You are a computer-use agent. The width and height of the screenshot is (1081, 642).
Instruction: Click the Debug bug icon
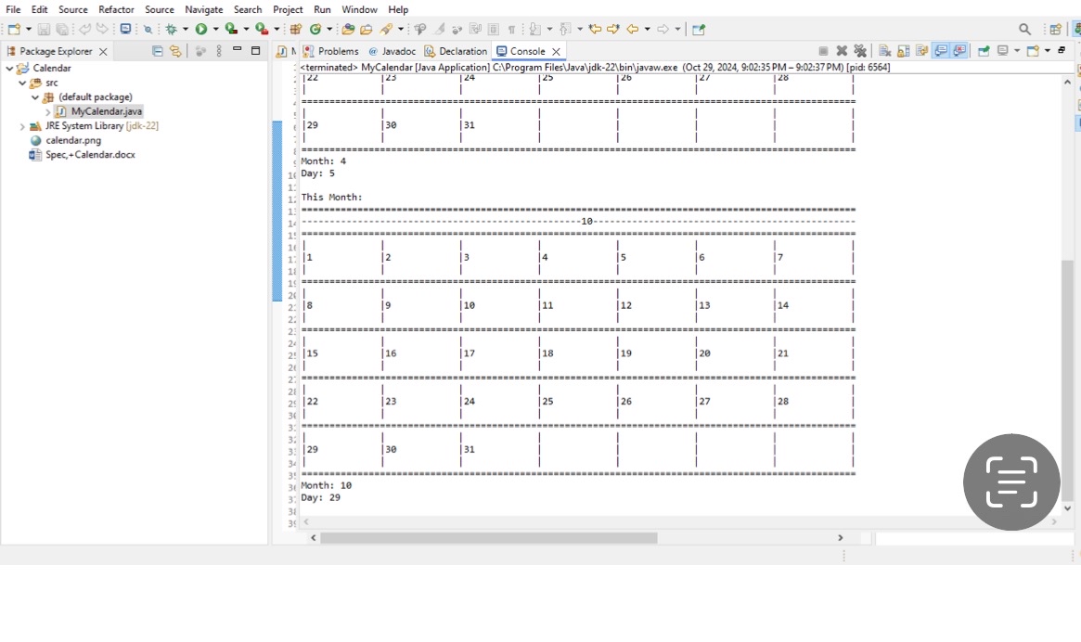pos(172,30)
